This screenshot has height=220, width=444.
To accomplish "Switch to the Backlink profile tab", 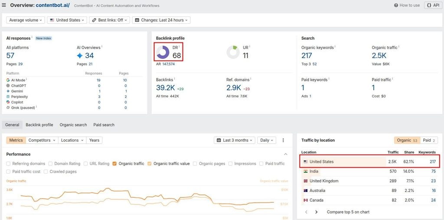I will click(39, 125).
